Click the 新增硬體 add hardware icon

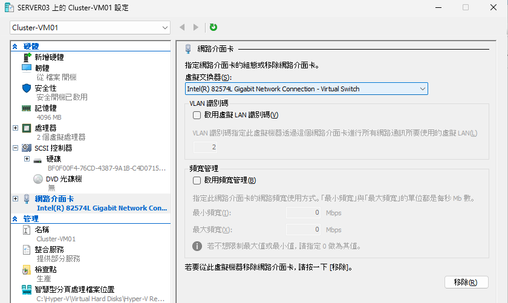click(x=27, y=57)
